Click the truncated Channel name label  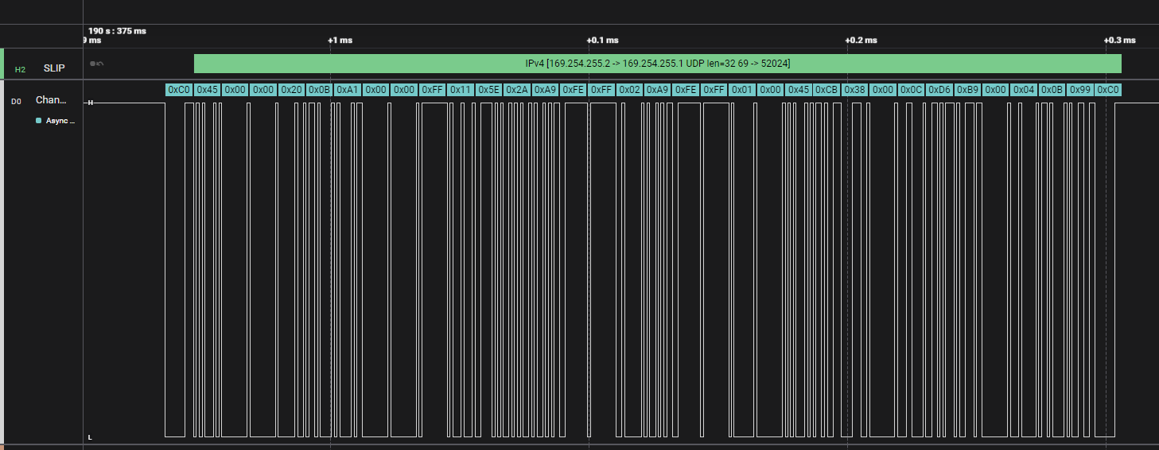[x=52, y=100]
